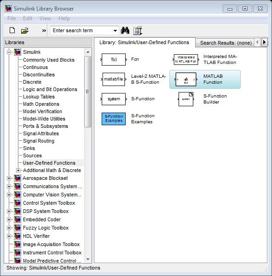Screen dimensions: 272x276
Task: Expand the DSP System Toolbox node
Action: point(9,211)
